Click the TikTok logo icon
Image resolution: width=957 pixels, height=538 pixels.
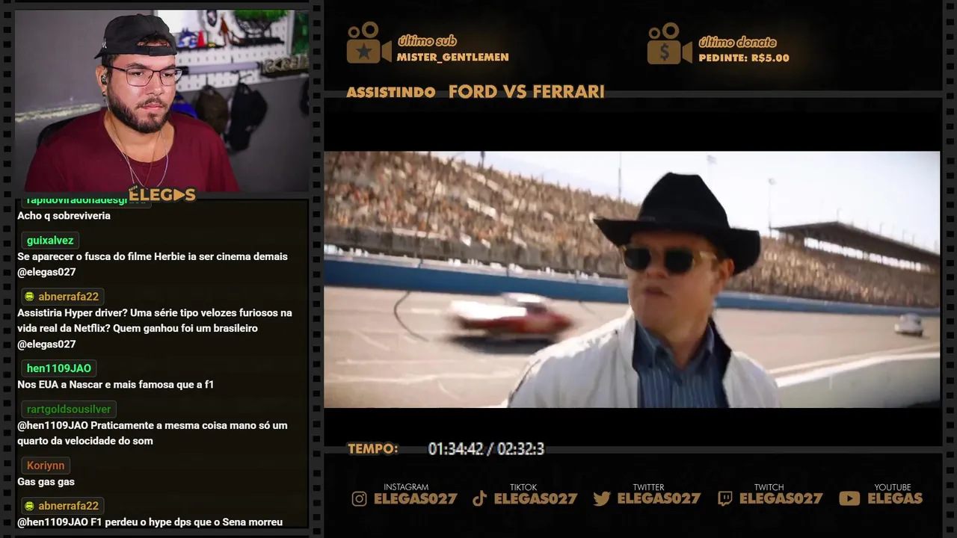(480, 498)
